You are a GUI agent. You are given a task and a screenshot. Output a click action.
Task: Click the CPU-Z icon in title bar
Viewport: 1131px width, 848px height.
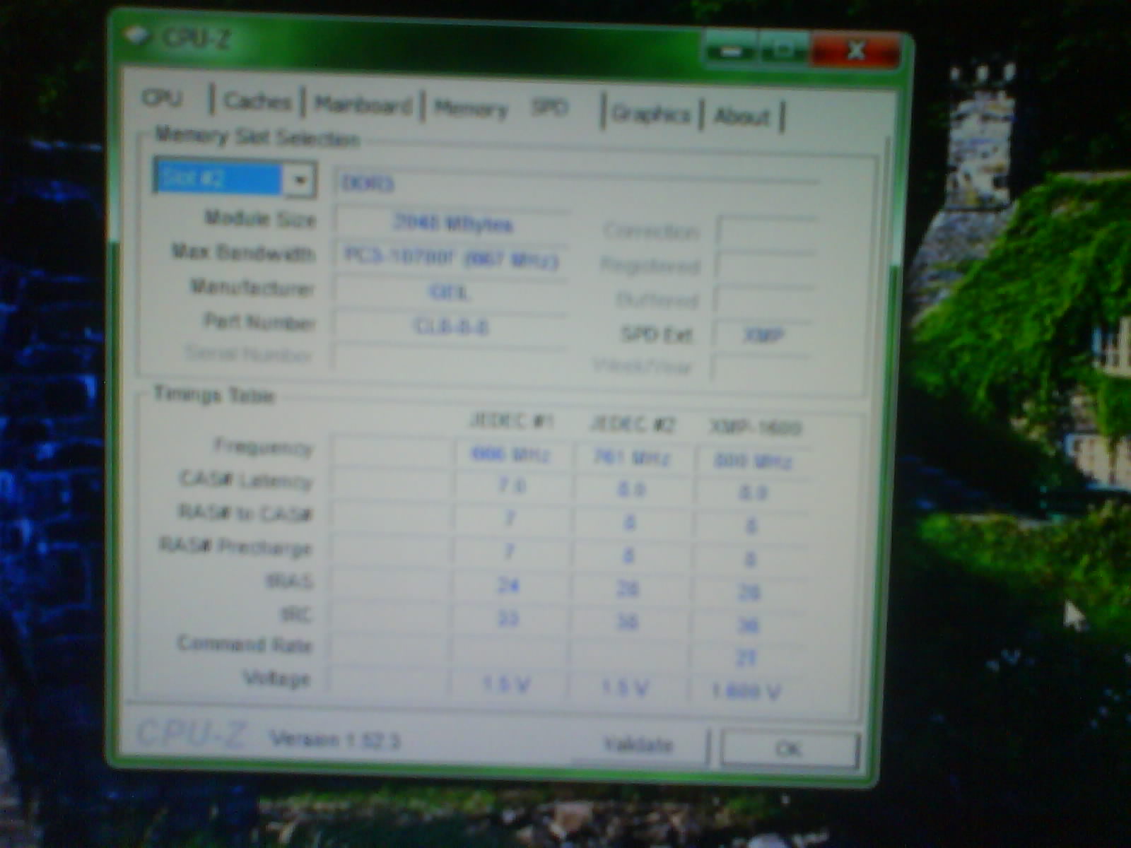(x=138, y=35)
